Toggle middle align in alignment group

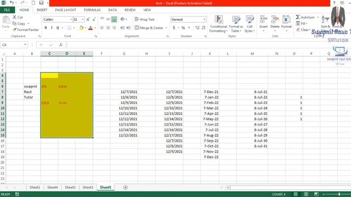108,20
